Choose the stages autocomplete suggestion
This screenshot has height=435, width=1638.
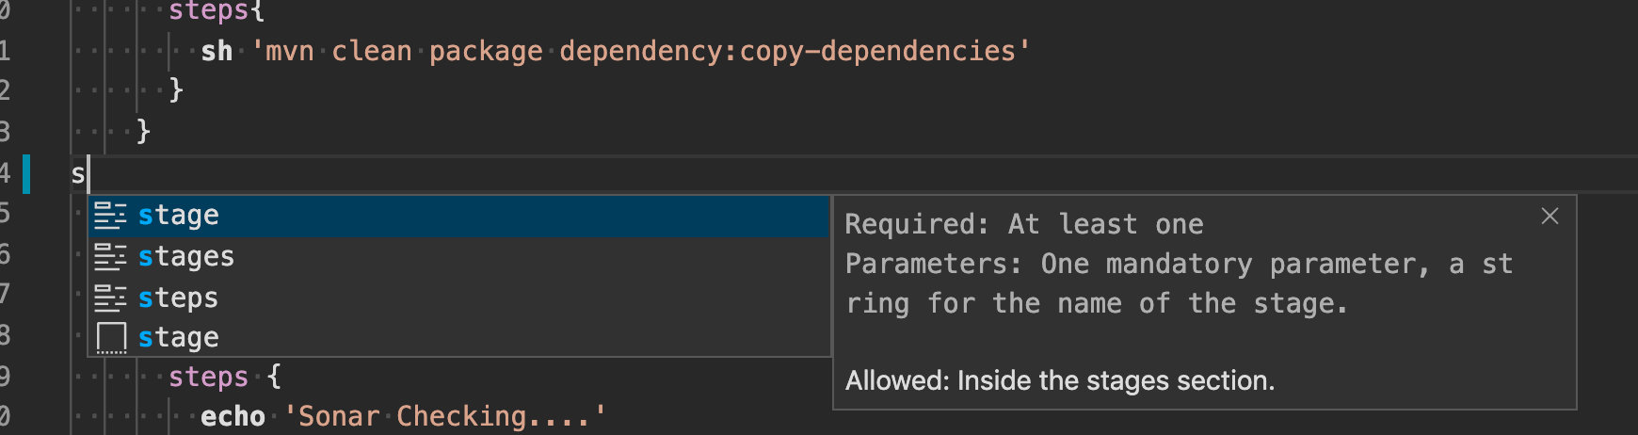click(458, 256)
